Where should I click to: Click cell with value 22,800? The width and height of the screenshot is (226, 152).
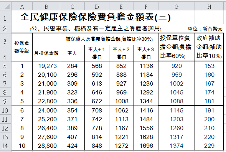point(46,101)
